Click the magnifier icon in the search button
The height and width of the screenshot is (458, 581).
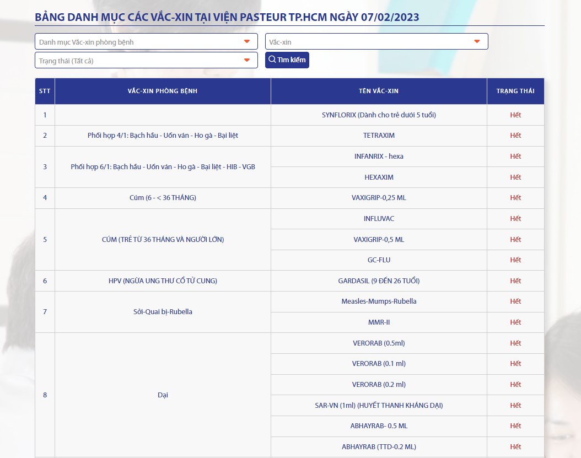pos(272,60)
